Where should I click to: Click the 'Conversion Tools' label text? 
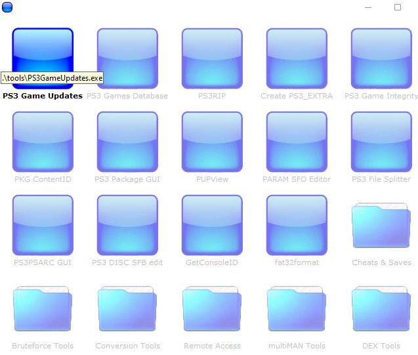[128, 346]
